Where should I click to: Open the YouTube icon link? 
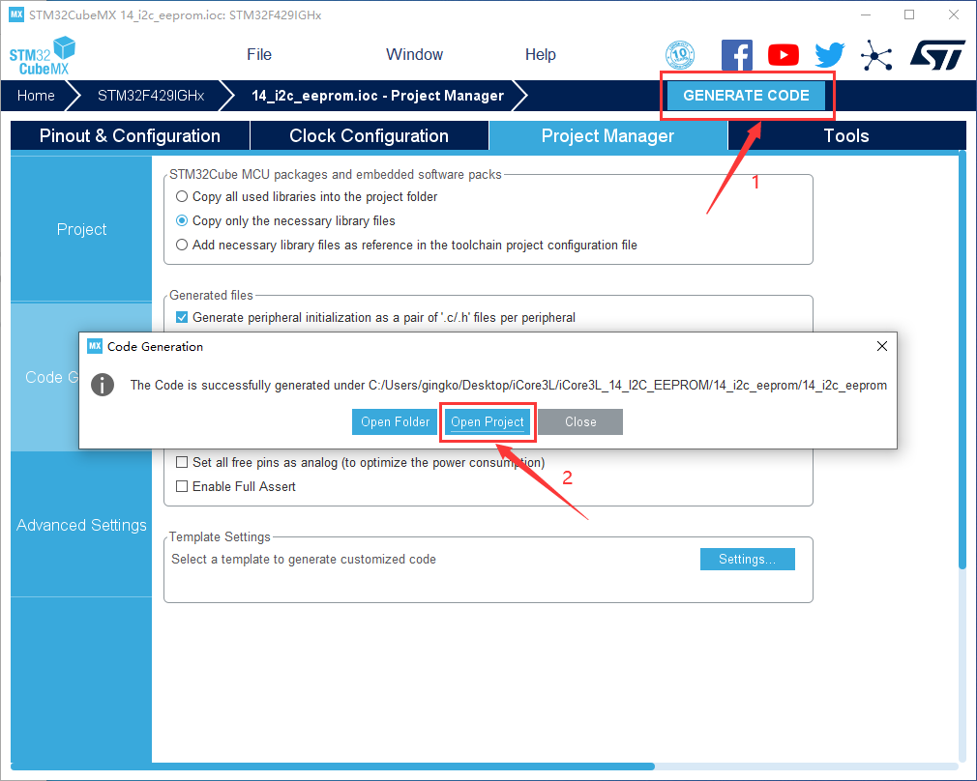point(784,55)
